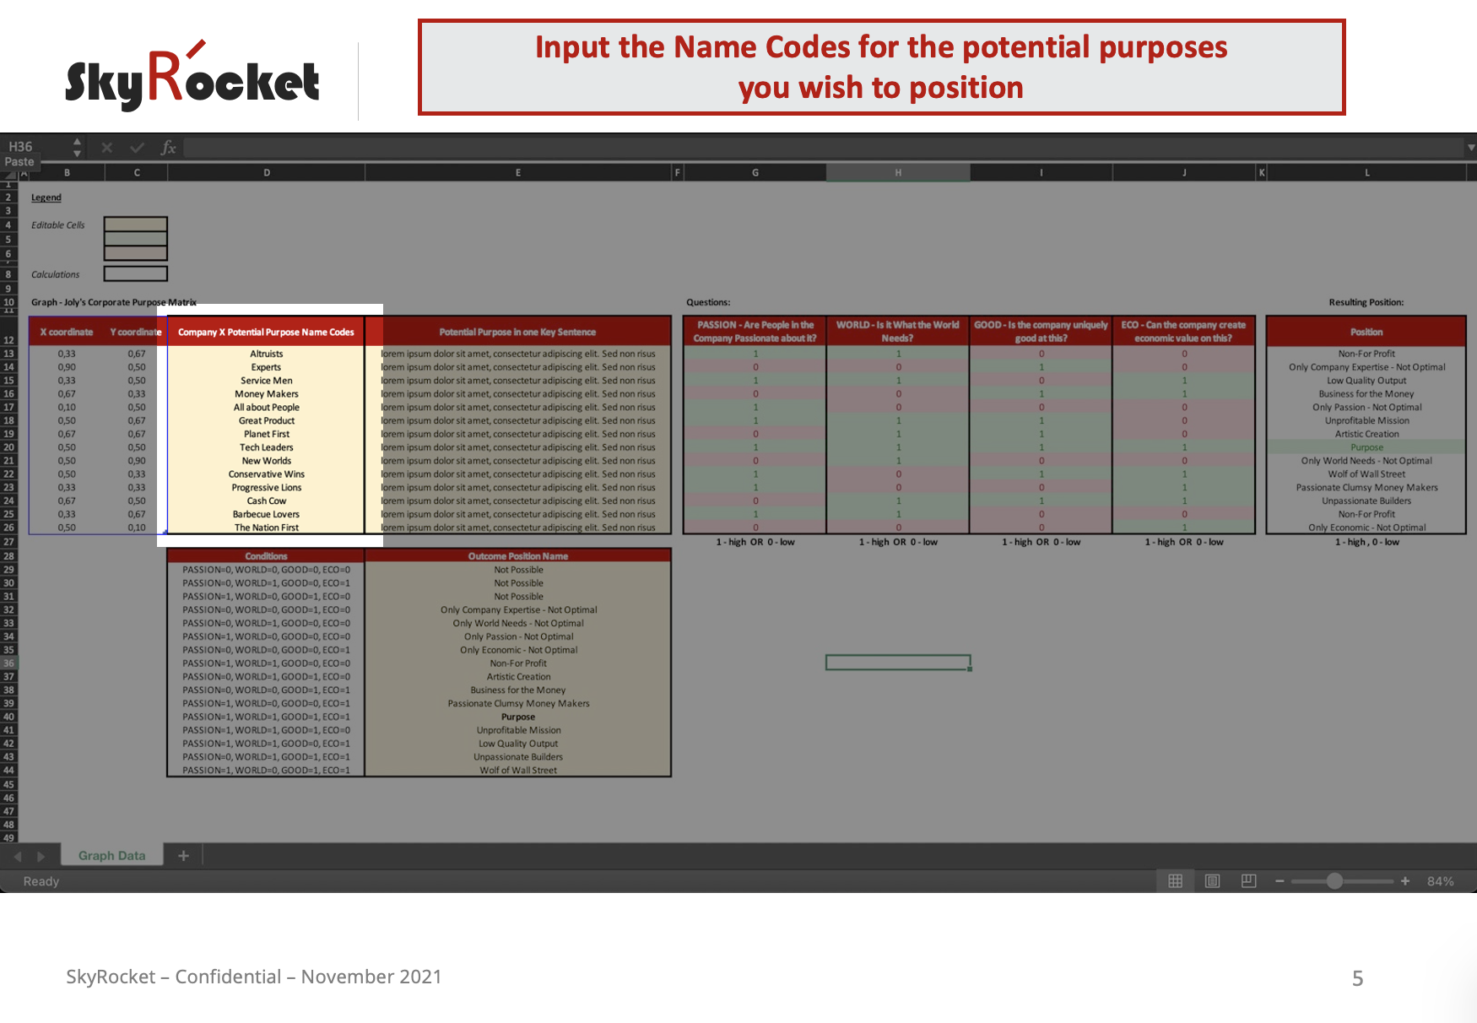Click Company X Potential Purpose Name Codes header
The image size is (1477, 1023).
(x=267, y=332)
